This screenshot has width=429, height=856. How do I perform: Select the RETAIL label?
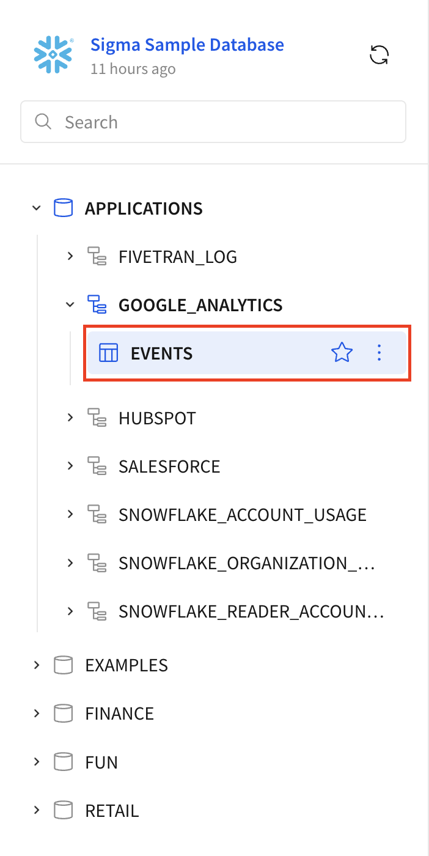[112, 811]
